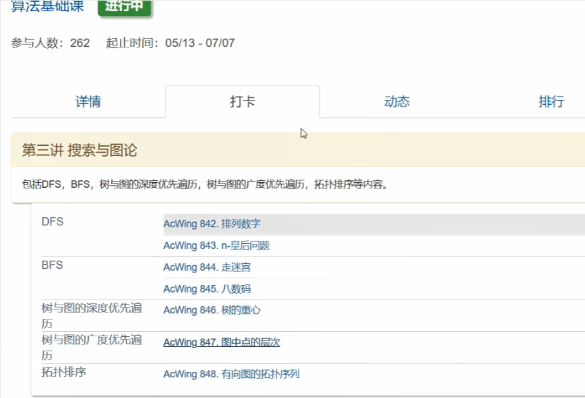Viewport: 585px width, 398px height.
Task: Click the 参与人数 262 participant count
Action: pos(51,43)
